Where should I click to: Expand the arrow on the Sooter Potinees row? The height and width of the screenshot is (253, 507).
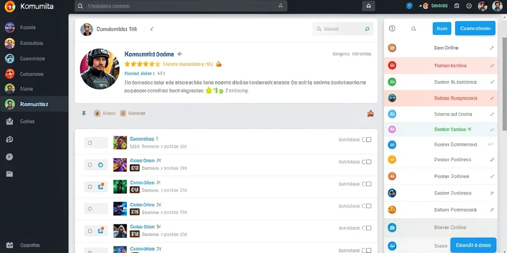492,193
